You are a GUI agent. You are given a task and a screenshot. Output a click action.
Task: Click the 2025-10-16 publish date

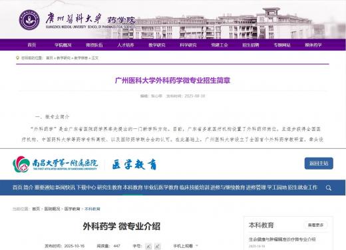(x=75, y=246)
